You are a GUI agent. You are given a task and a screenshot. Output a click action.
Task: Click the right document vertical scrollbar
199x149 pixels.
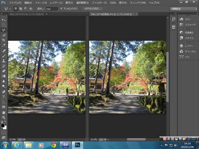(x=168, y=77)
